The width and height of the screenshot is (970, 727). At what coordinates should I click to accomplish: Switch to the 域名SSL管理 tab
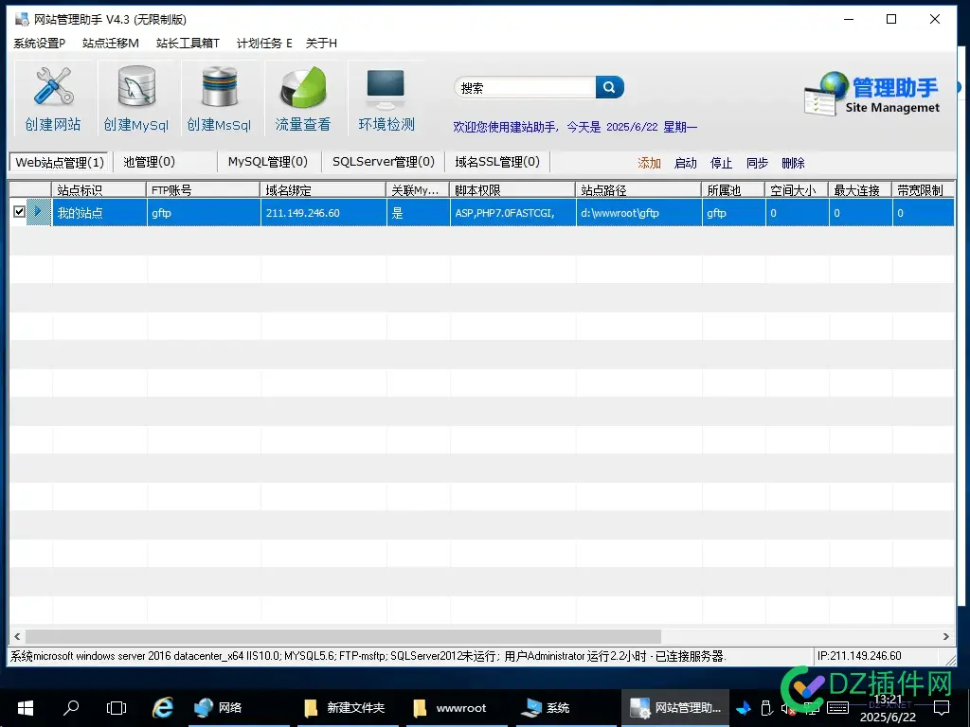(496, 162)
